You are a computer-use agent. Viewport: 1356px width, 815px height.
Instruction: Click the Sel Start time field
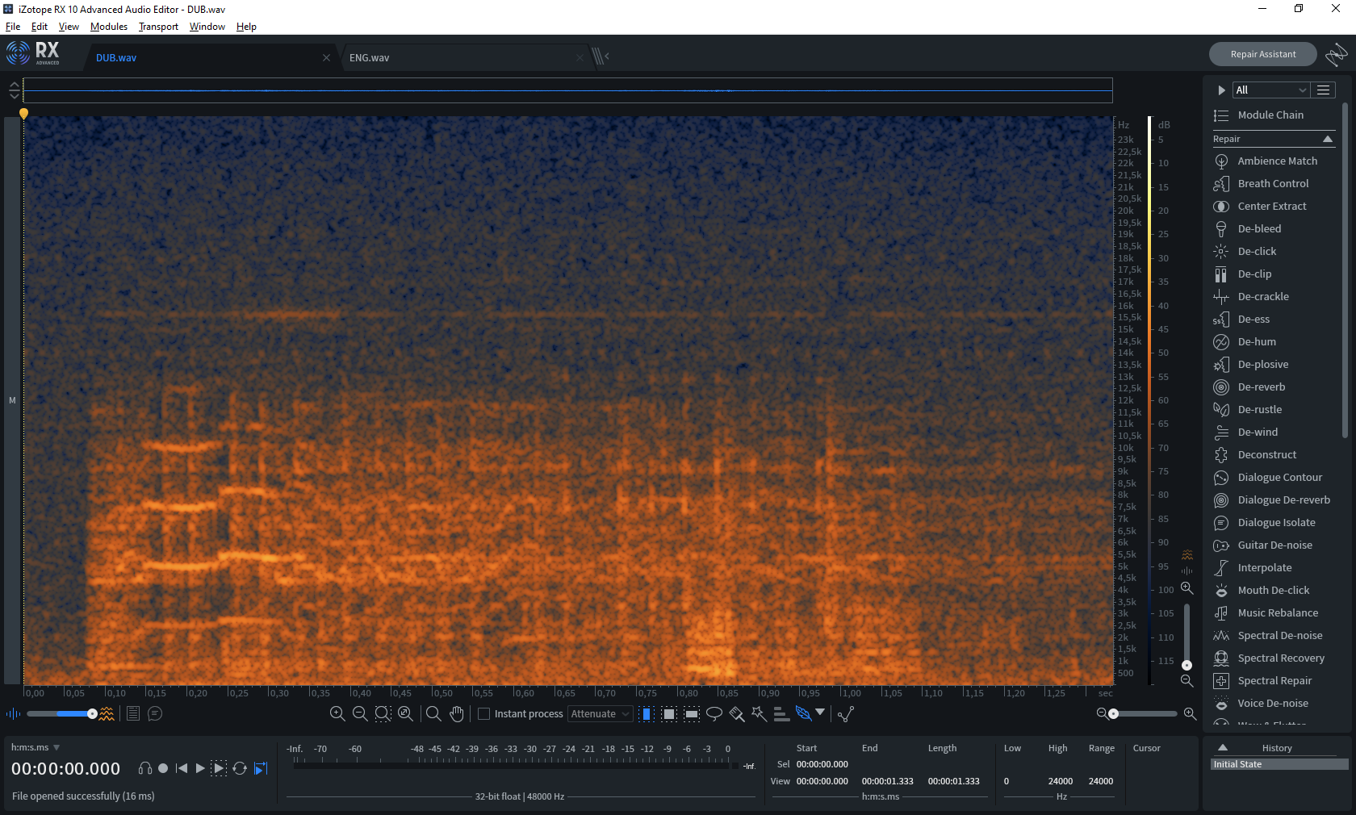click(x=822, y=764)
